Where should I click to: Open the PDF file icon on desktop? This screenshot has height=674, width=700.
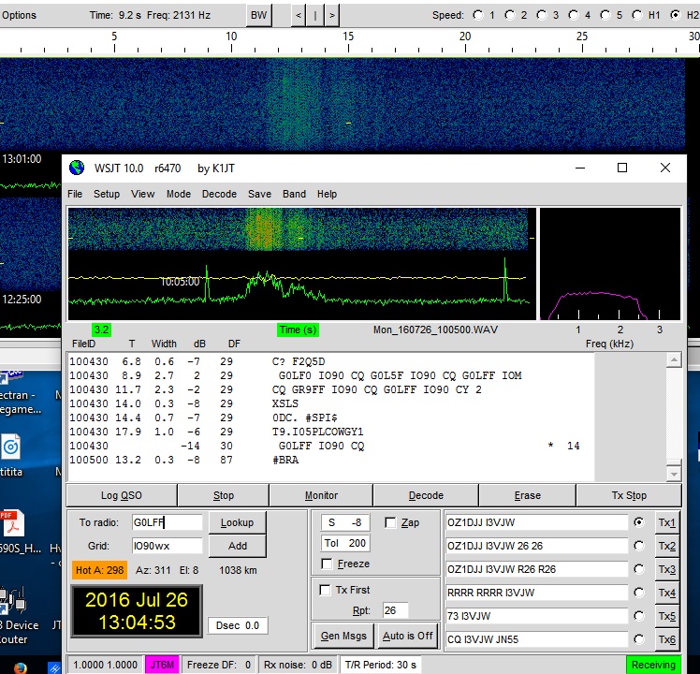[x=11, y=523]
